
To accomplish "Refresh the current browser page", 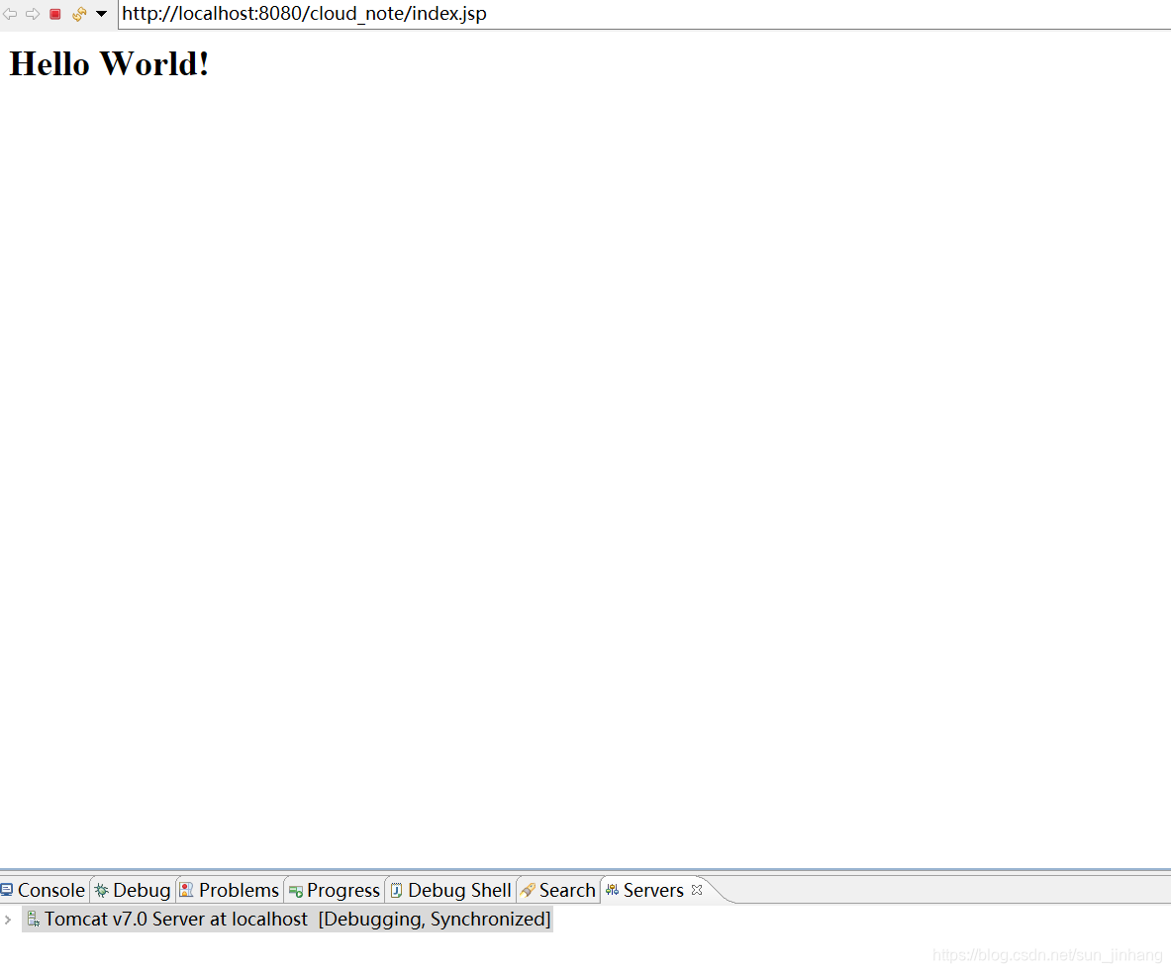I will [79, 14].
